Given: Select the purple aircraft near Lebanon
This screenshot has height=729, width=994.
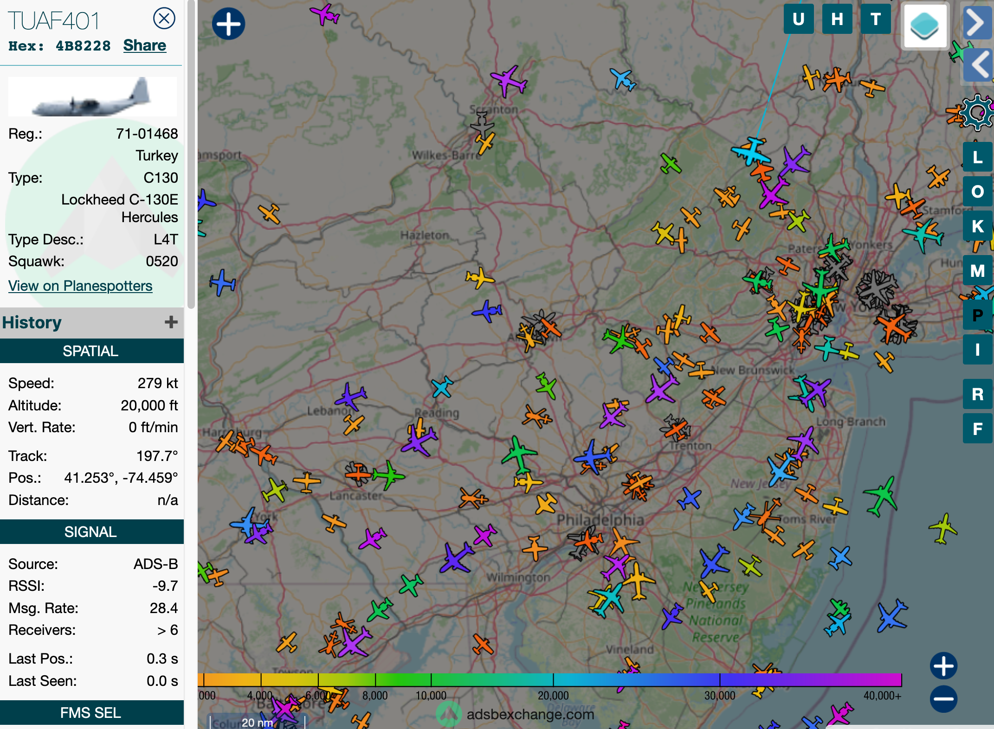Looking at the screenshot, I should coord(350,396).
